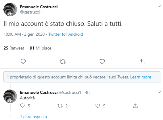The width and height of the screenshot is (163, 120).
Task: Open Twitter for Android source link
Action: (65, 34)
